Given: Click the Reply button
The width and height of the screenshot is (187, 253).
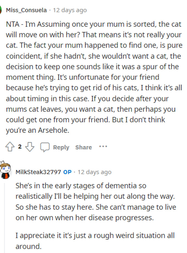Looking at the screenshot, I should 61,147.
